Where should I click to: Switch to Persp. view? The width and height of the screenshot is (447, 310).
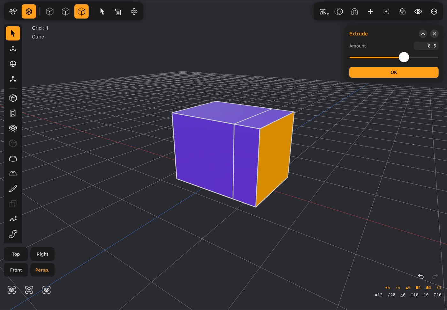tap(42, 270)
